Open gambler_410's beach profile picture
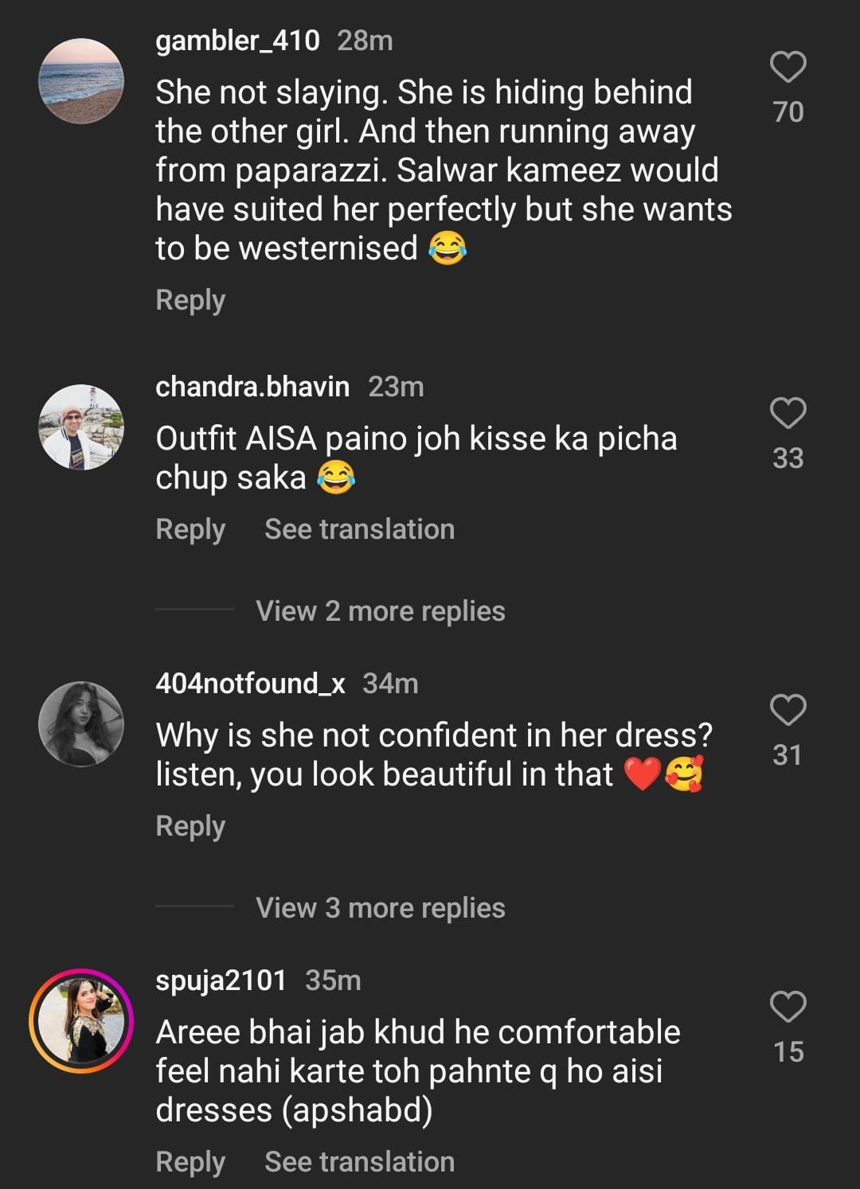 coord(81,81)
